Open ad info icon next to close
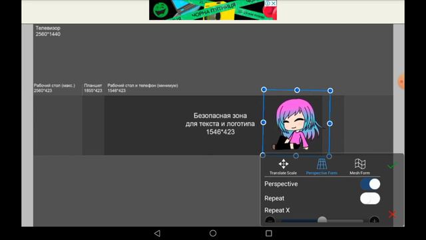Image resolution: width=426 pixels, height=240 pixels. [268, 3]
